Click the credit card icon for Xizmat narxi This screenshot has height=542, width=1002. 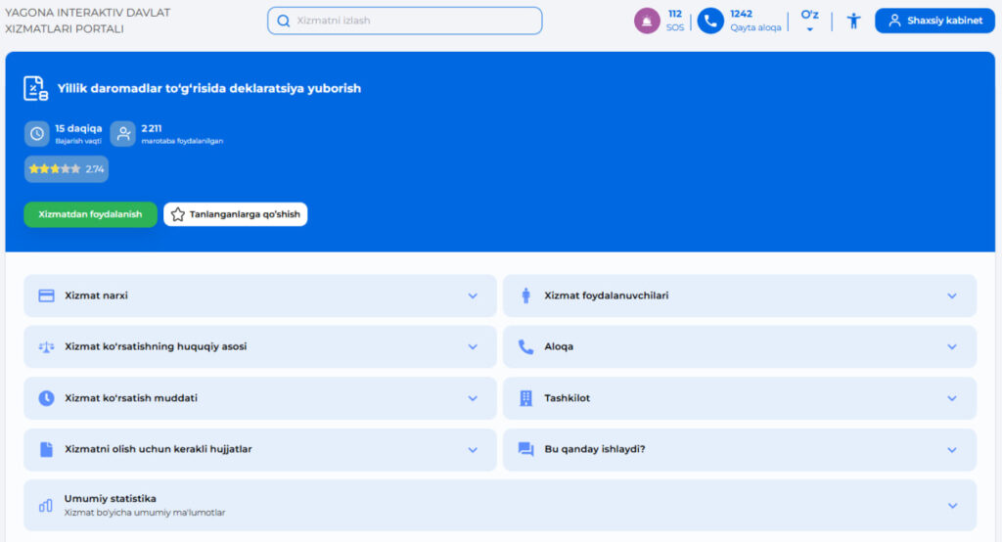46,295
